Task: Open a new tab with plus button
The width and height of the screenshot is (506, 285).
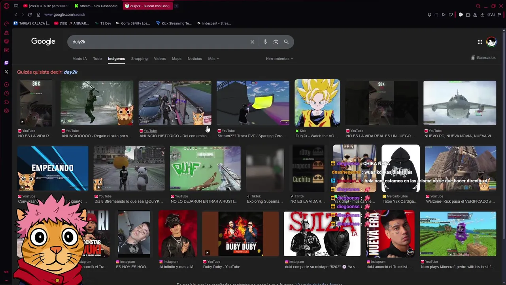Action: [x=176, y=6]
